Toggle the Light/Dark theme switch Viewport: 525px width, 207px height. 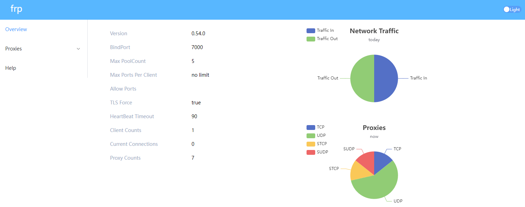pyautogui.click(x=512, y=10)
